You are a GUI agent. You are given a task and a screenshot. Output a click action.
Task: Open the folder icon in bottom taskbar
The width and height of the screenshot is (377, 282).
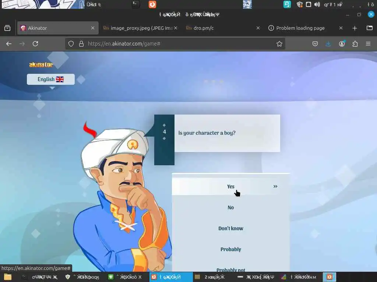tap(7, 277)
